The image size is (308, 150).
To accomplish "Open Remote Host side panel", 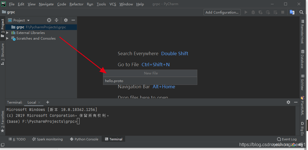I will (x=303, y=31).
